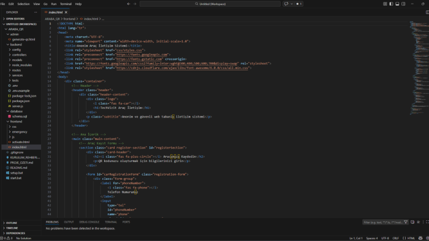This screenshot has height=241, width=429.
Task: Close the index.html editor tab
Action: [x=66, y=12]
